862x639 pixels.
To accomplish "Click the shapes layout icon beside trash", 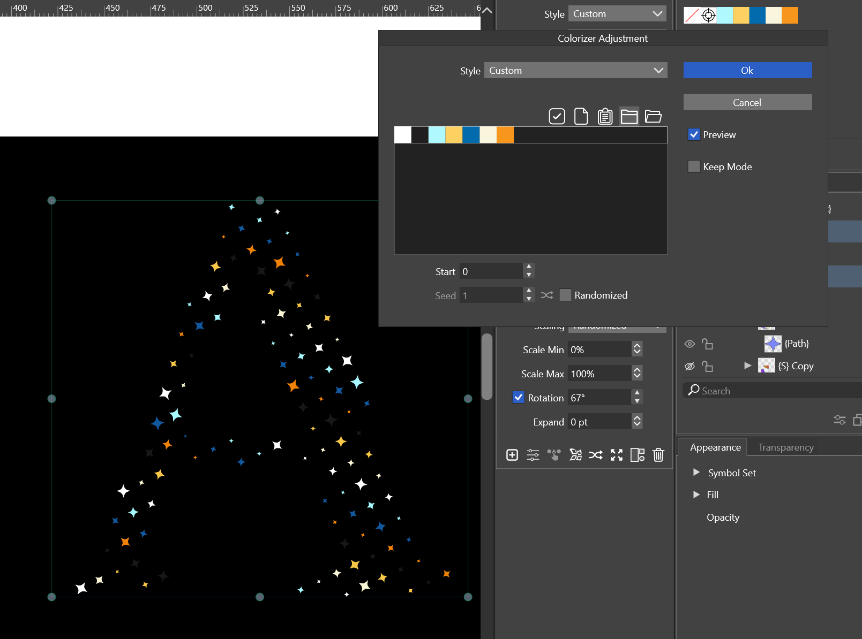I will [x=638, y=455].
